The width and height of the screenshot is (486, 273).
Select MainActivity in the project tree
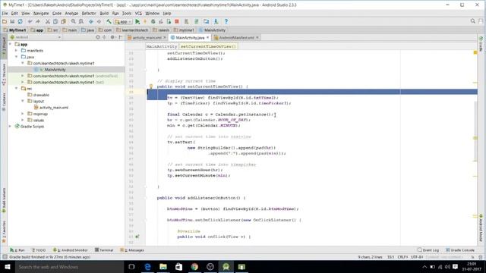pos(55,70)
